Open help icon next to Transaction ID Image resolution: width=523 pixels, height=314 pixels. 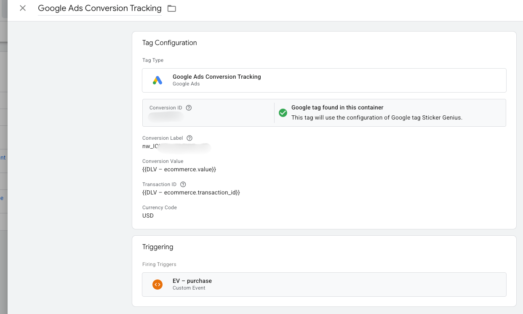(x=183, y=184)
